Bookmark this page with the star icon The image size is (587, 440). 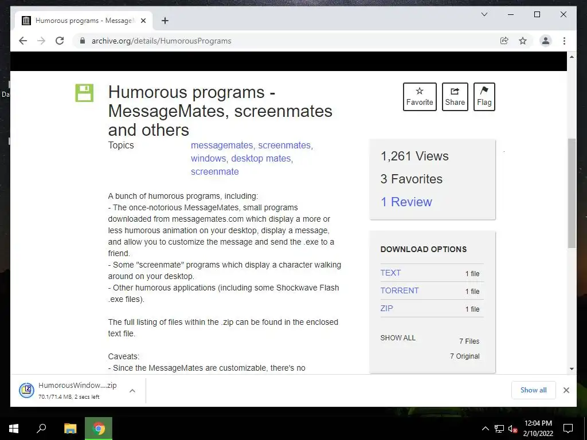(x=523, y=41)
